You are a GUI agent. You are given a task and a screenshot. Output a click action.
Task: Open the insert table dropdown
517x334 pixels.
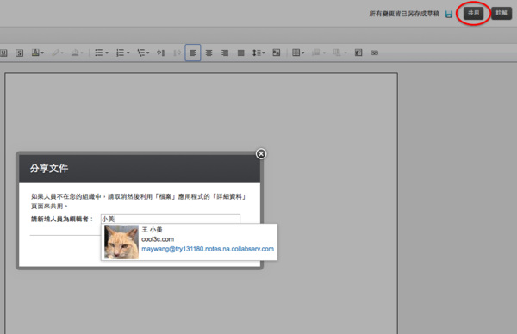(x=298, y=53)
